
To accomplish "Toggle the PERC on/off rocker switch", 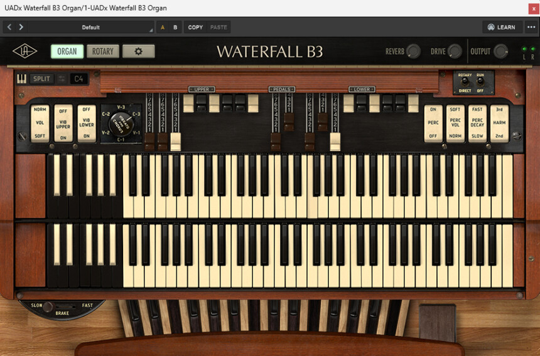I will pyautogui.click(x=433, y=123).
